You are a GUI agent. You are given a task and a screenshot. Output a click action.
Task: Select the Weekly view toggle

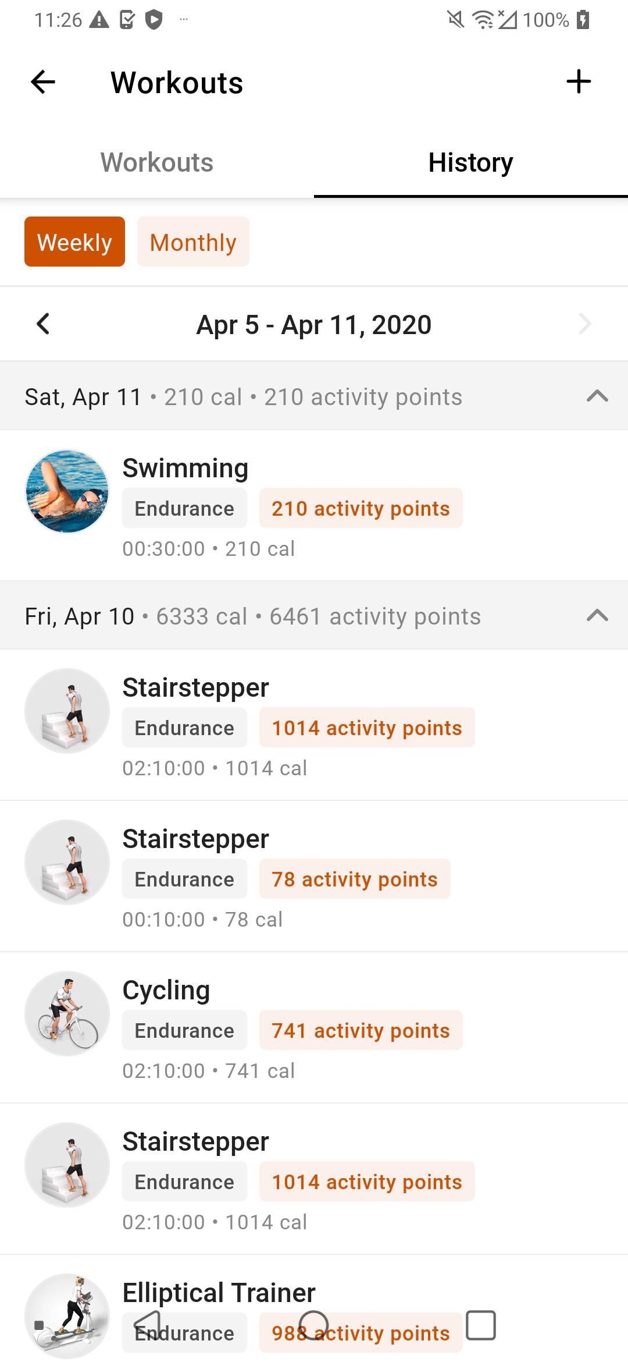point(74,242)
